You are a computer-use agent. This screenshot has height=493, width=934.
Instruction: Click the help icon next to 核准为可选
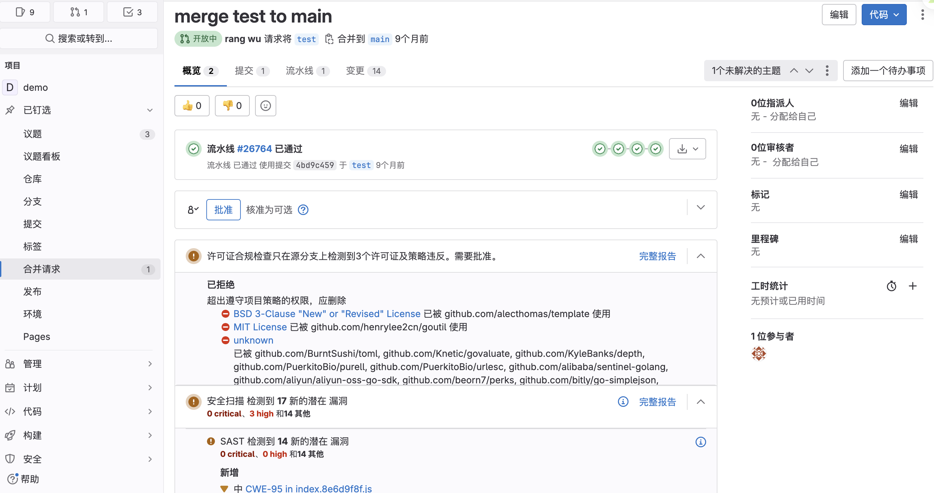(303, 210)
